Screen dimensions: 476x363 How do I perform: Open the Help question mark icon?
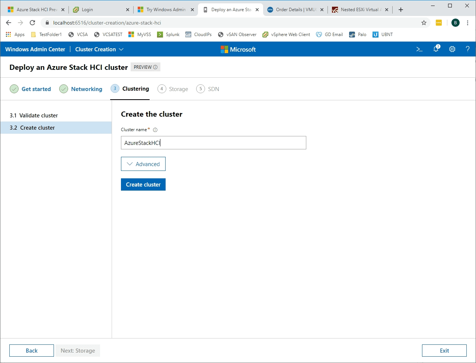coord(467,49)
